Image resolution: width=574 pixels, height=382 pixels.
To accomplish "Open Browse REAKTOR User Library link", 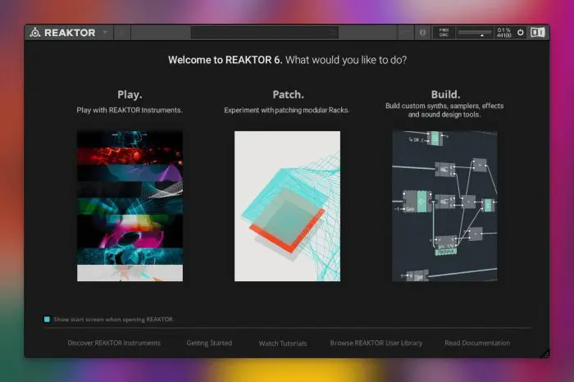I will 376,343.
